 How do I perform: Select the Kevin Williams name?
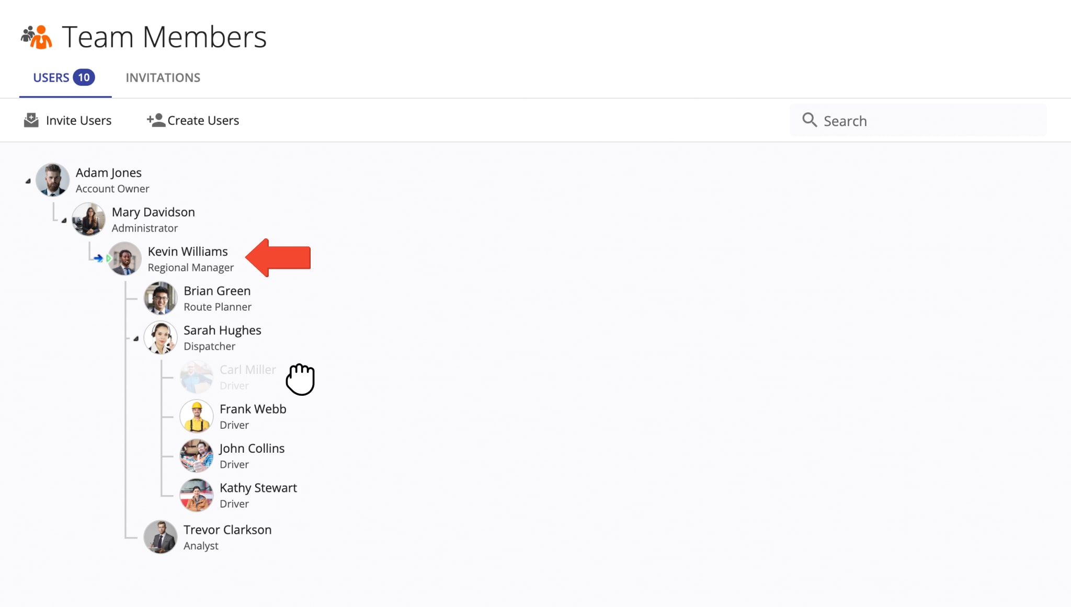[188, 251]
